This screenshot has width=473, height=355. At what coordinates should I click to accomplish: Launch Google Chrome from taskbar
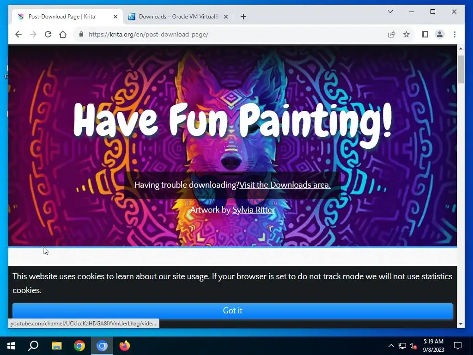coord(79,346)
